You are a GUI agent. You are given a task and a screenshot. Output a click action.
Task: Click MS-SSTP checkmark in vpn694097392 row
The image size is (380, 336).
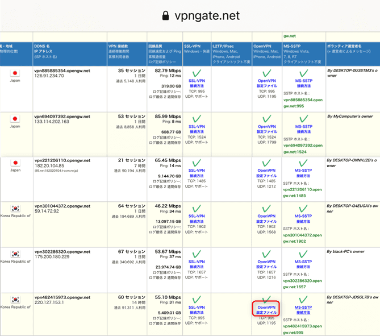coord(303,119)
